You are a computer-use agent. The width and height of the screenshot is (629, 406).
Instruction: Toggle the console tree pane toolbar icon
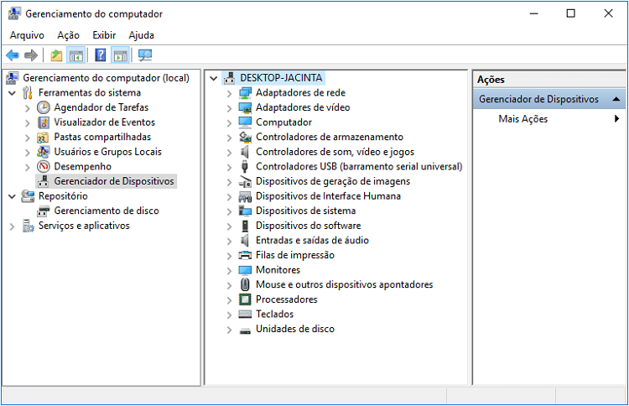[75, 55]
